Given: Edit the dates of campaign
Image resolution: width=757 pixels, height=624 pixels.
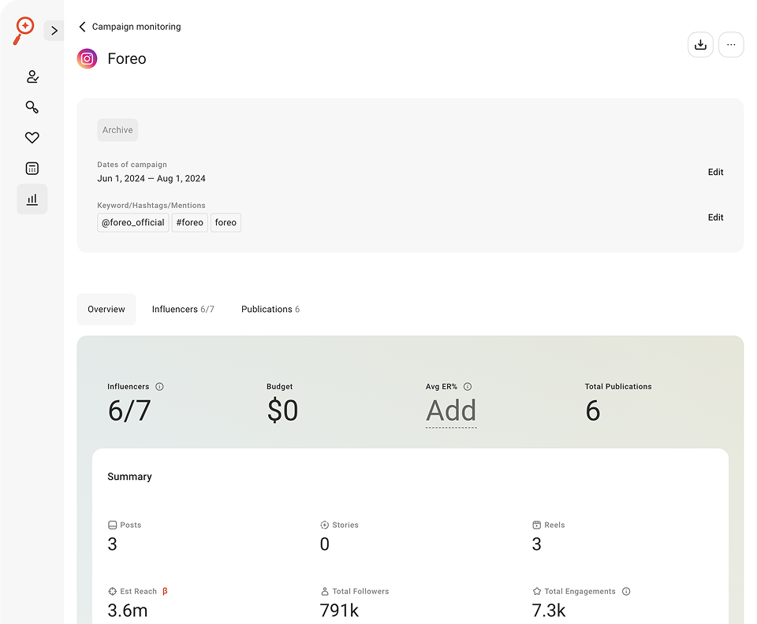Looking at the screenshot, I should click(x=715, y=173).
